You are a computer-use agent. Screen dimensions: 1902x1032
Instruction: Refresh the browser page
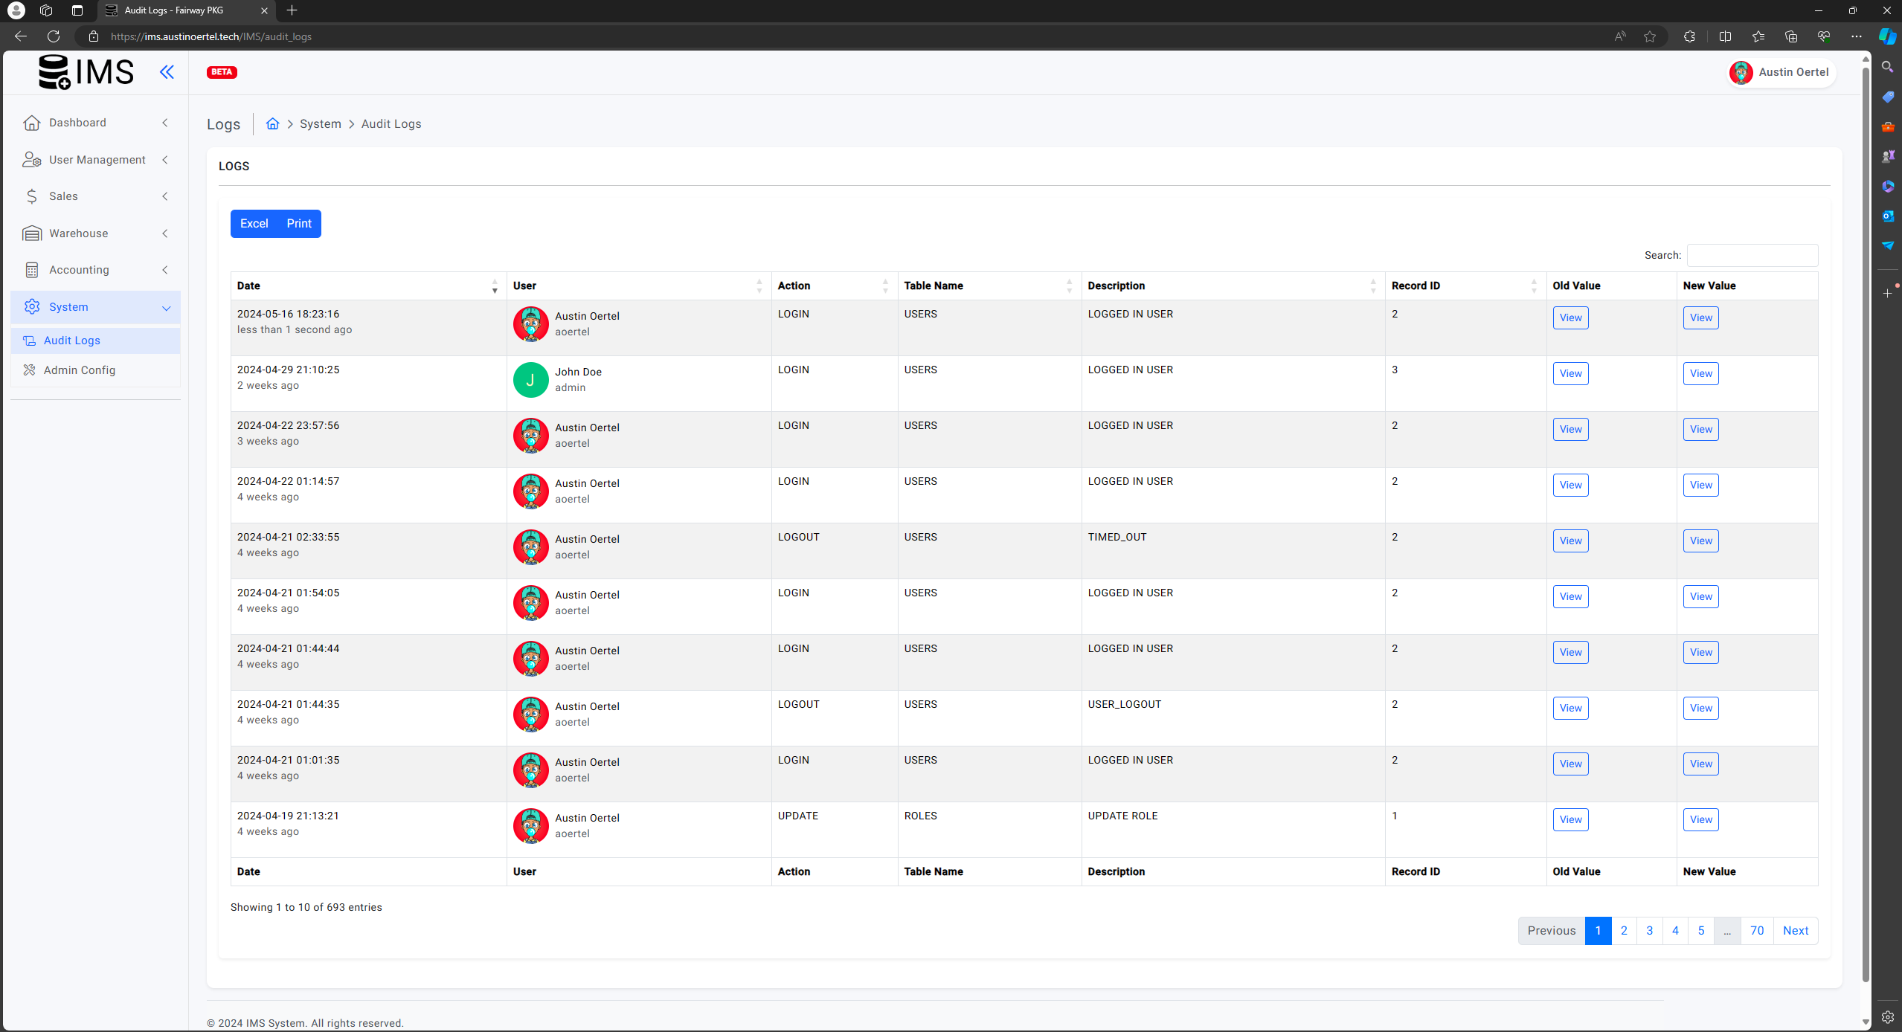tap(54, 36)
